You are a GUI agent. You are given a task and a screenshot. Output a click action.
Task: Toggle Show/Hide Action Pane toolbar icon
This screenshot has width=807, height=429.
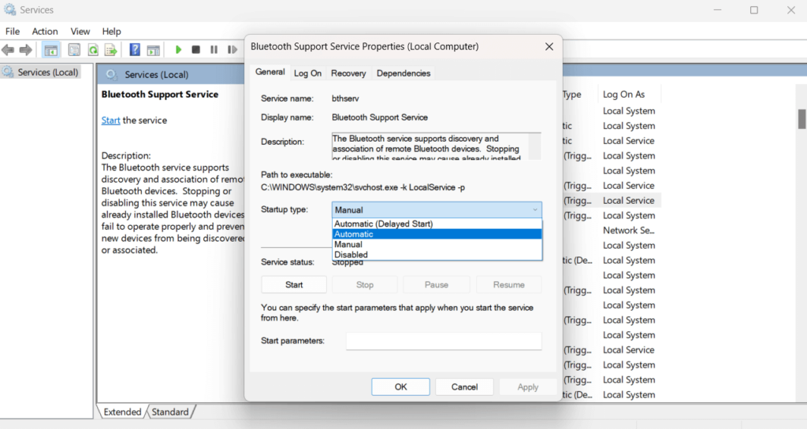point(154,50)
